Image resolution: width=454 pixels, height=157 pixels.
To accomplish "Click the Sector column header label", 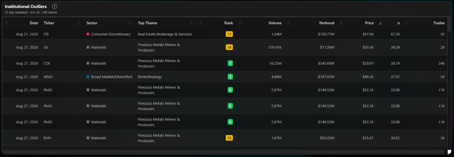I will (x=92, y=23).
